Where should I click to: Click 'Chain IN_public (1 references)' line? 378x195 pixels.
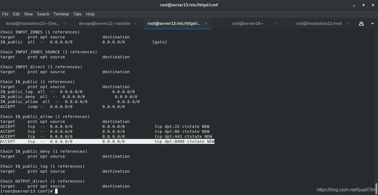pos(37,82)
